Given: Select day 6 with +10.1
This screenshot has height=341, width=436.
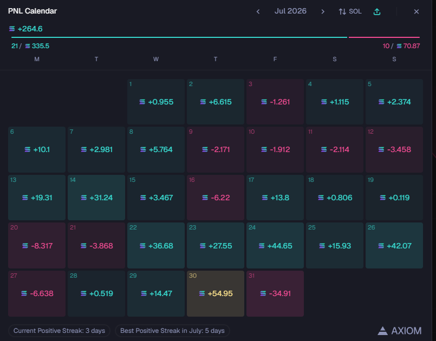Looking at the screenshot, I should click(x=37, y=149).
